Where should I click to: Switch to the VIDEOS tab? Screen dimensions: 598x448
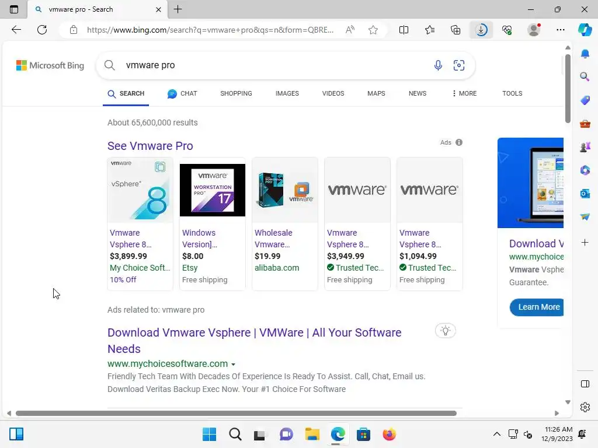pyautogui.click(x=333, y=93)
